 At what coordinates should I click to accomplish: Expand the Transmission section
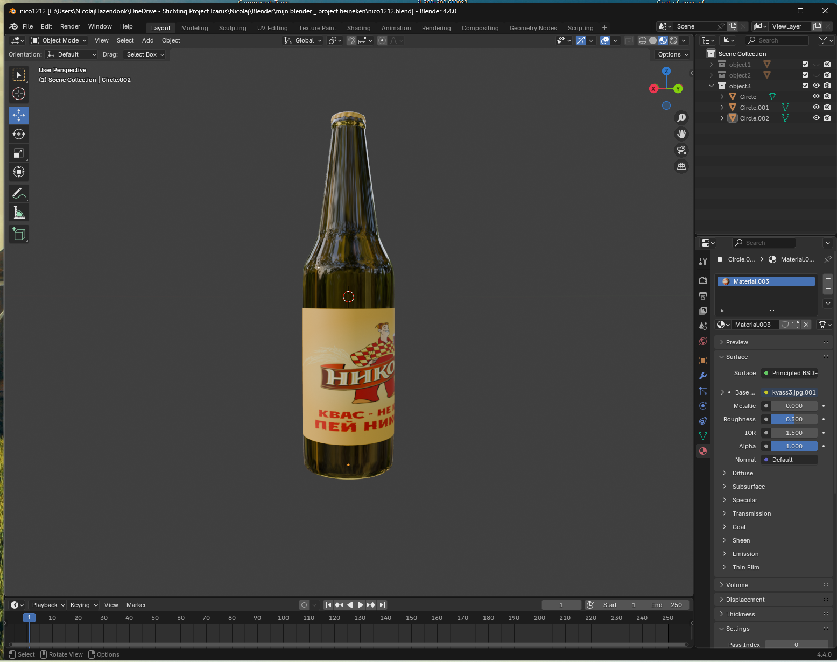(x=751, y=513)
